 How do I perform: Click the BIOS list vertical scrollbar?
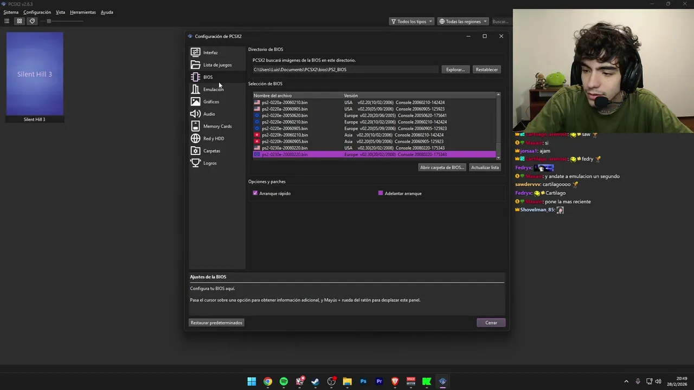click(498, 126)
